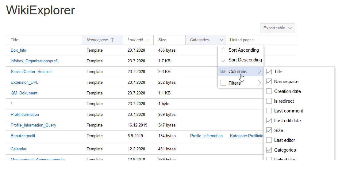The height and width of the screenshot is (169, 342).
Task: Open the Kategorie:Profilinfo linked page
Action: 247,136
